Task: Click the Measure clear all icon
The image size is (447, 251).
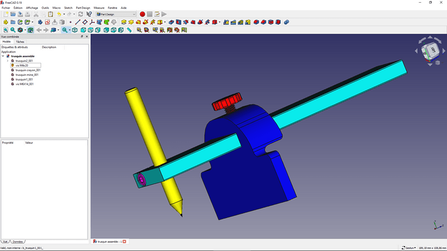Action: click(162, 30)
